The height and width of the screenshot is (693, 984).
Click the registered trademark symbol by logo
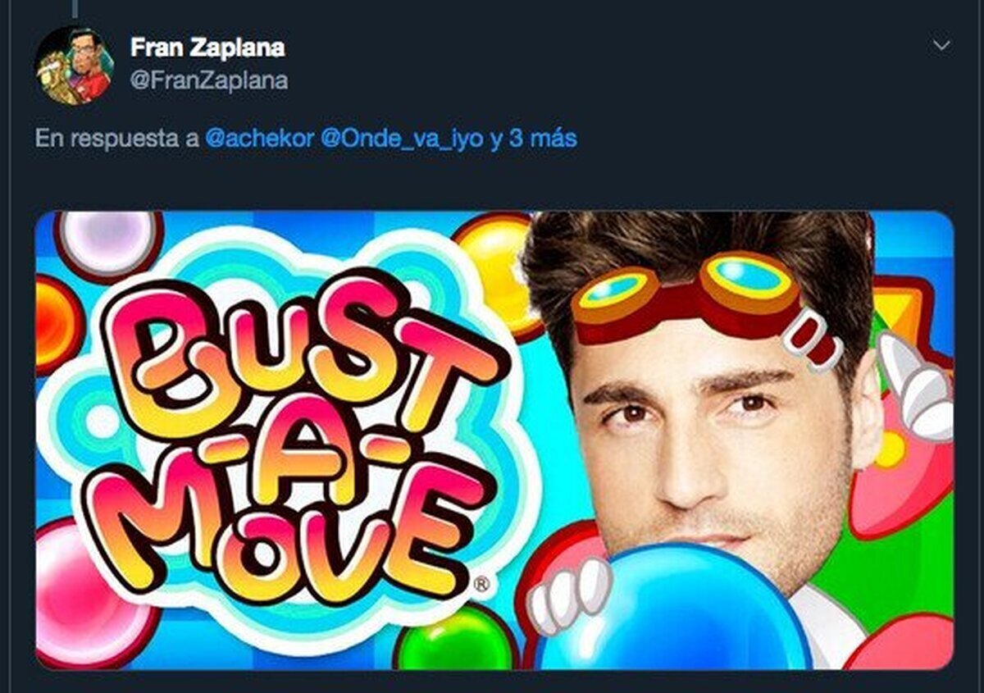coord(483,585)
